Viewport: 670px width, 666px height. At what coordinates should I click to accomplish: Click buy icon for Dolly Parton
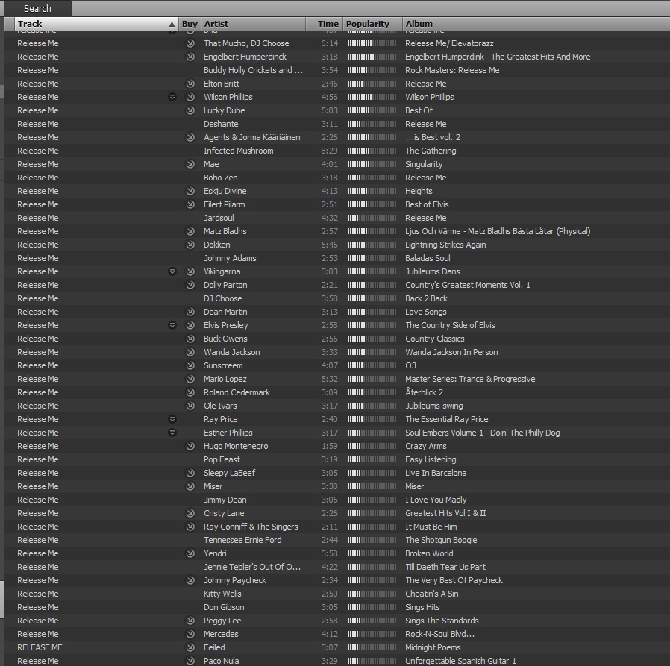tap(190, 285)
